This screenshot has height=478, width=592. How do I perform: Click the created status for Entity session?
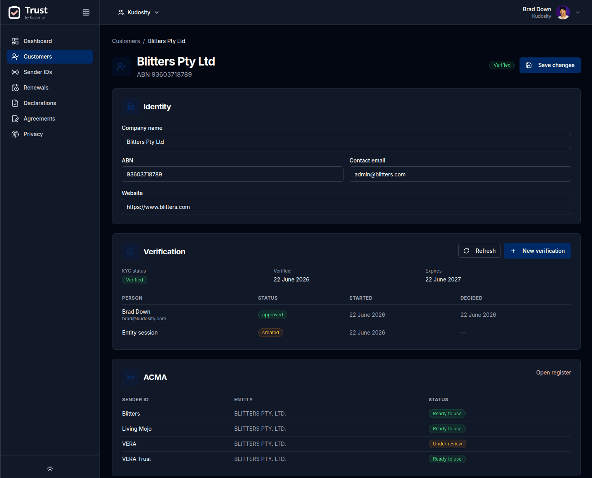pos(271,333)
